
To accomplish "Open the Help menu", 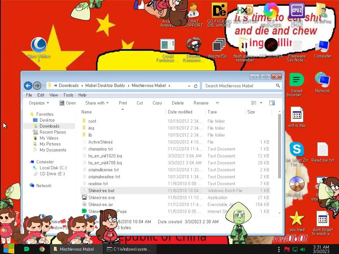I will click(x=82, y=95).
